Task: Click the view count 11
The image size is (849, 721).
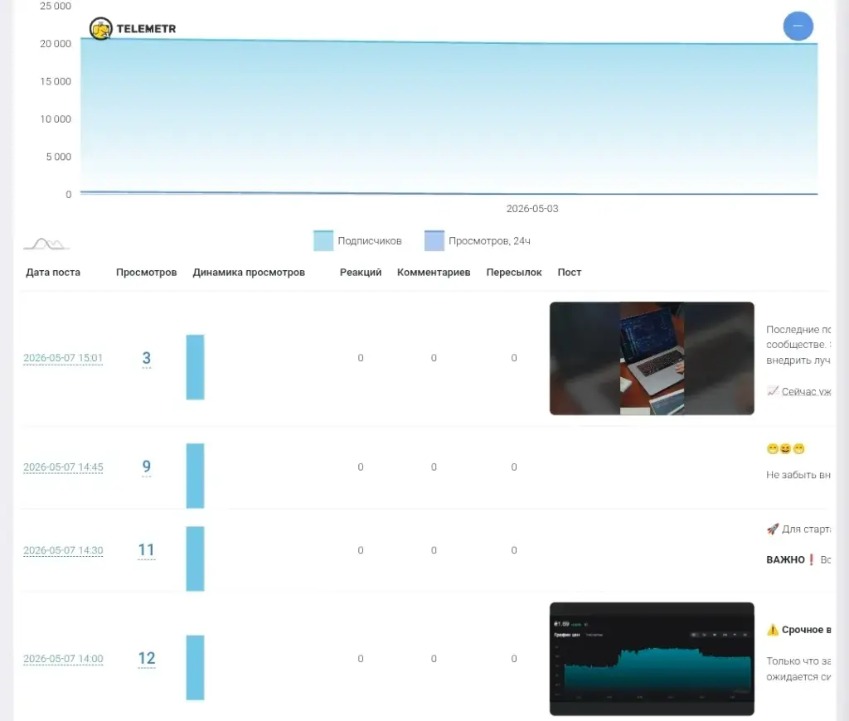Action: pyautogui.click(x=147, y=550)
